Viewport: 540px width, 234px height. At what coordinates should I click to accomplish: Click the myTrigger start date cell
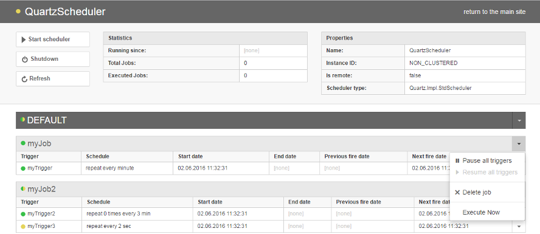[221, 168]
